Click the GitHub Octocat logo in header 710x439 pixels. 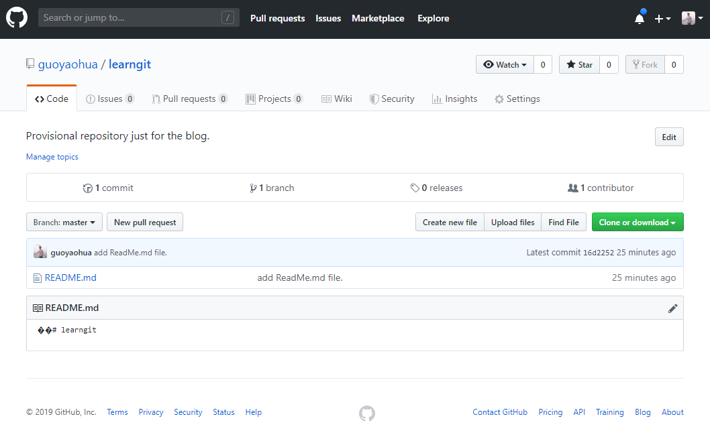pyautogui.click(x=17, y=18)
